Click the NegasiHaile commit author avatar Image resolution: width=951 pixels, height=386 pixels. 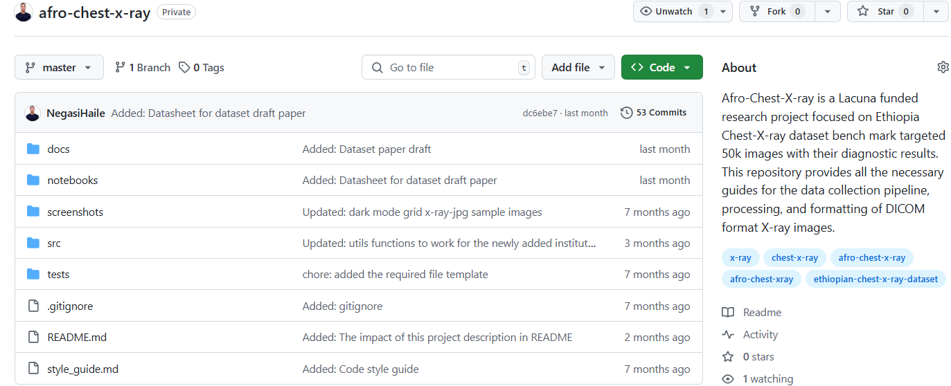click(x=33, y=113)
